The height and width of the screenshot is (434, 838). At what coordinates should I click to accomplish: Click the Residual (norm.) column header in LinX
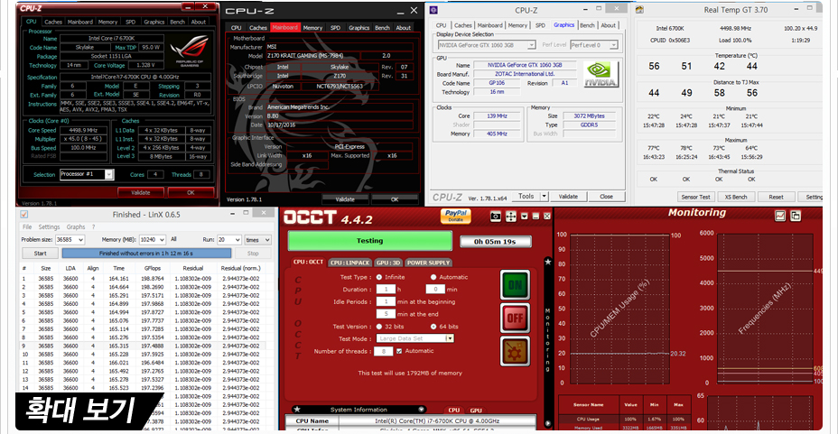point(241,268)
